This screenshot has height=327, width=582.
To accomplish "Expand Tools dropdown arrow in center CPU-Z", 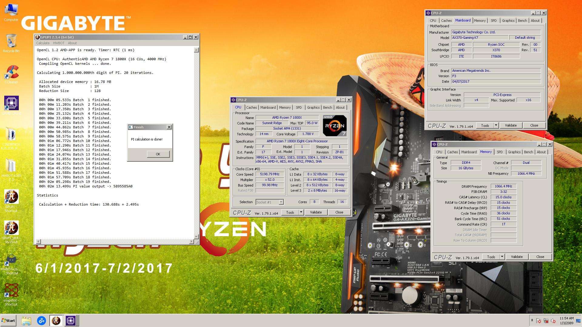I will (301, 213).
